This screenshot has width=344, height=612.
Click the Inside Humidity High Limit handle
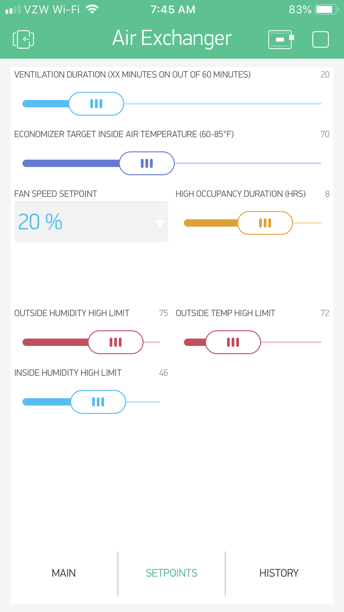98,402
